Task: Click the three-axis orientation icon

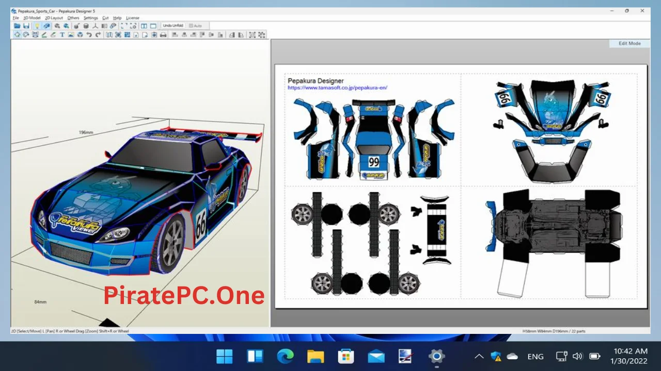Action: coord(95,26)
